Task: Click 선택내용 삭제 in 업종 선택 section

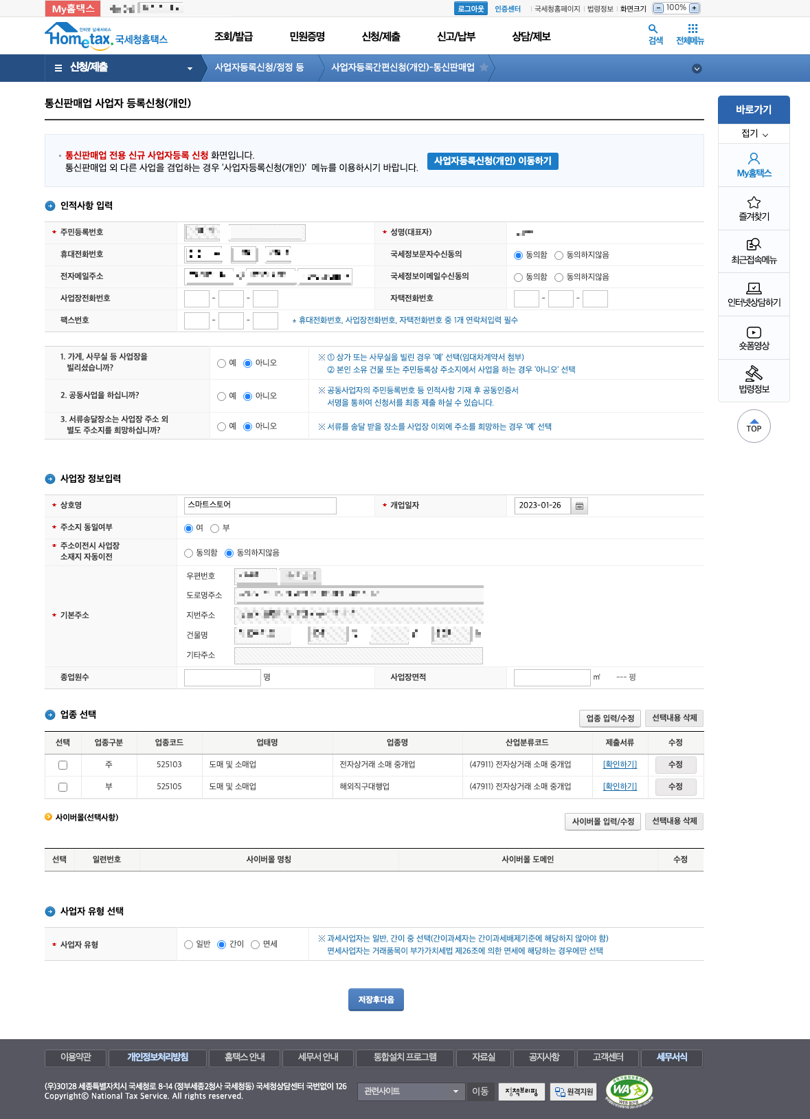Action: coord(674,718)
